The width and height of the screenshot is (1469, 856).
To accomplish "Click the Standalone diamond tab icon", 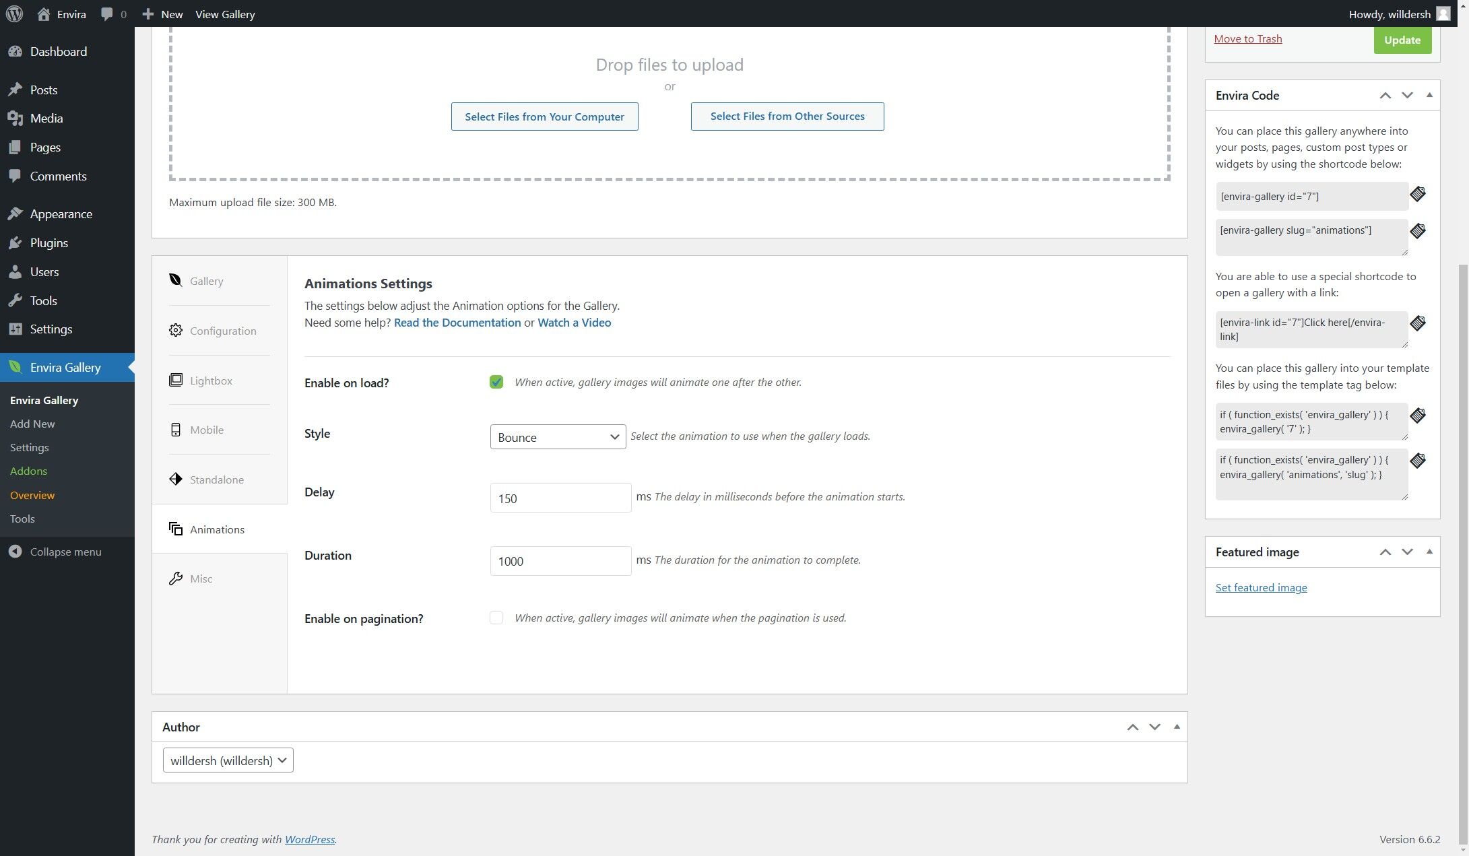I will coord(176,479).
